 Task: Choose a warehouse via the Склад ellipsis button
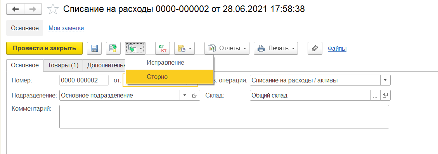tap(375, 95)
